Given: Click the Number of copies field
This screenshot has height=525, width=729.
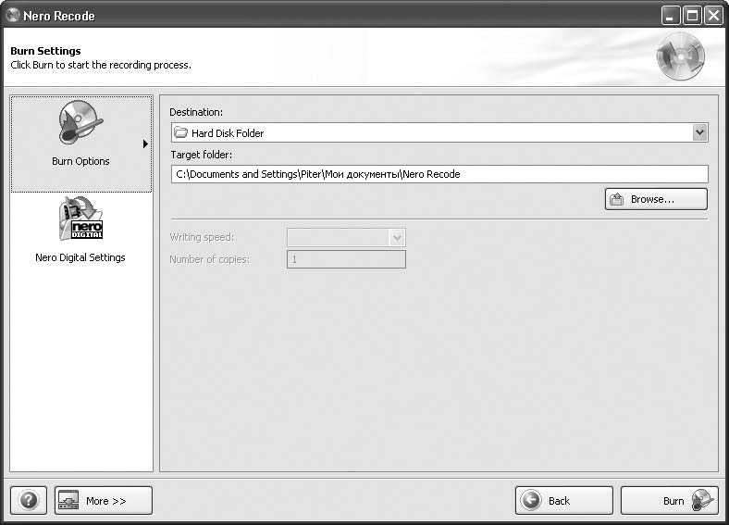Looking at the screenshot, I should click(347, 259).
